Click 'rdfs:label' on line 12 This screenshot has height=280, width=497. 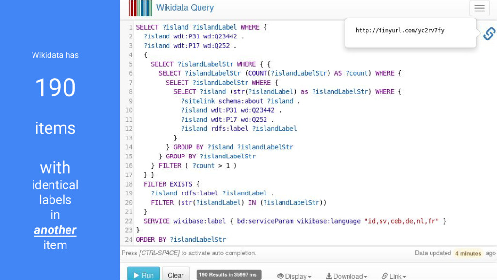click(230, 128)
